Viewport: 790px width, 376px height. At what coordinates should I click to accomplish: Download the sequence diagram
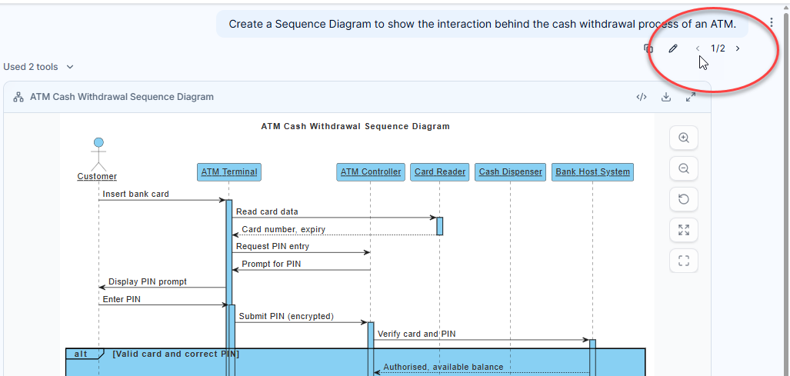(666, 97)
